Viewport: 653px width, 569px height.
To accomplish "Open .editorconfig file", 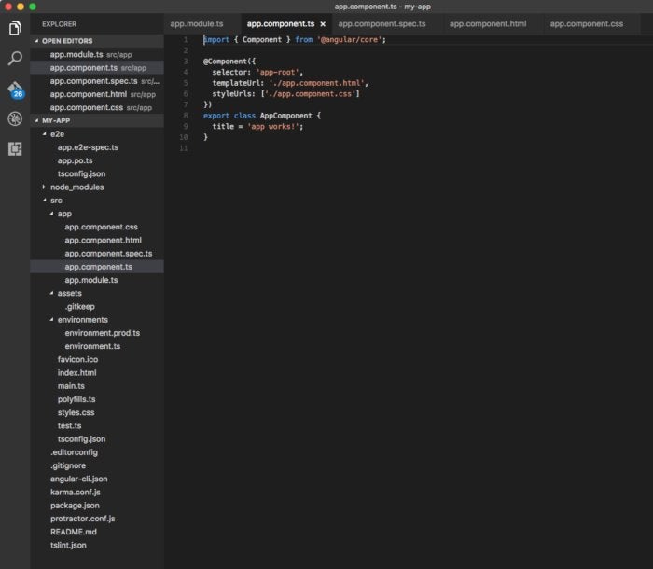I will (x=97, y=452).
